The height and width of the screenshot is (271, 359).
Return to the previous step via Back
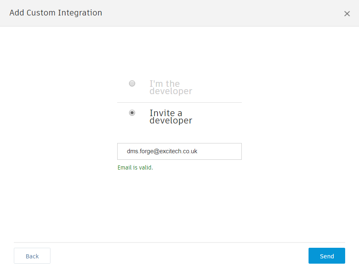click(x=32, y=256)
